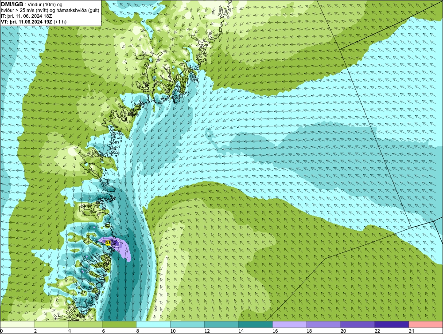Click the legend scale number "10"
Viewport: 443px width, 334px height.
(x=173, y=331)
